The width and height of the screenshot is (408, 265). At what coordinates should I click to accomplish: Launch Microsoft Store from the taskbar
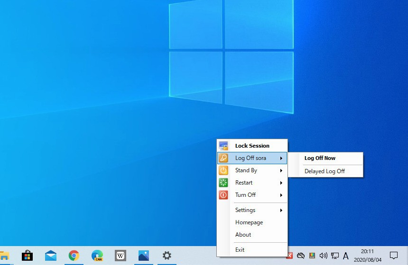coord(28,256)
